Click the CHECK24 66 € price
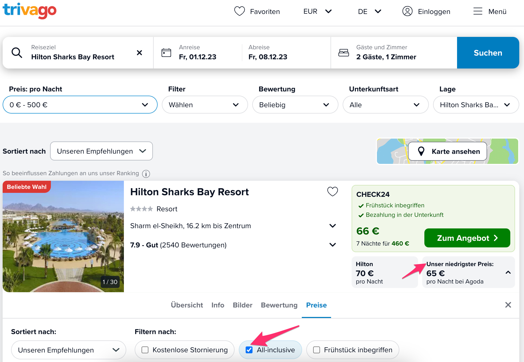524x362 pixels. [x=368, y=231]
